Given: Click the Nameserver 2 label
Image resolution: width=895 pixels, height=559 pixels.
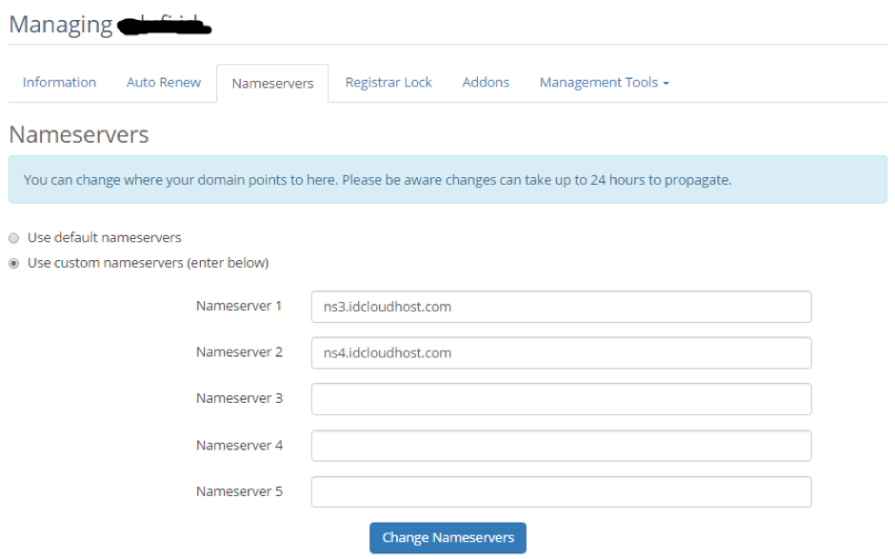Looking at the screenshot, I should point(239,352).
